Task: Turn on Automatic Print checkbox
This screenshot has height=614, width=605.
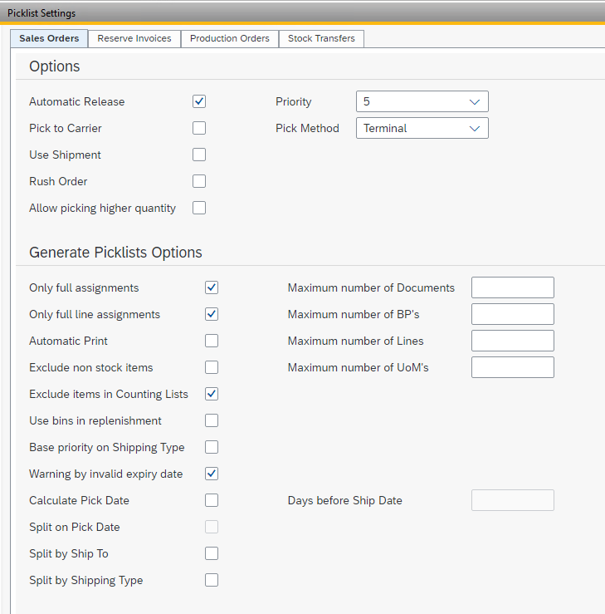Action: pos(212,341)
